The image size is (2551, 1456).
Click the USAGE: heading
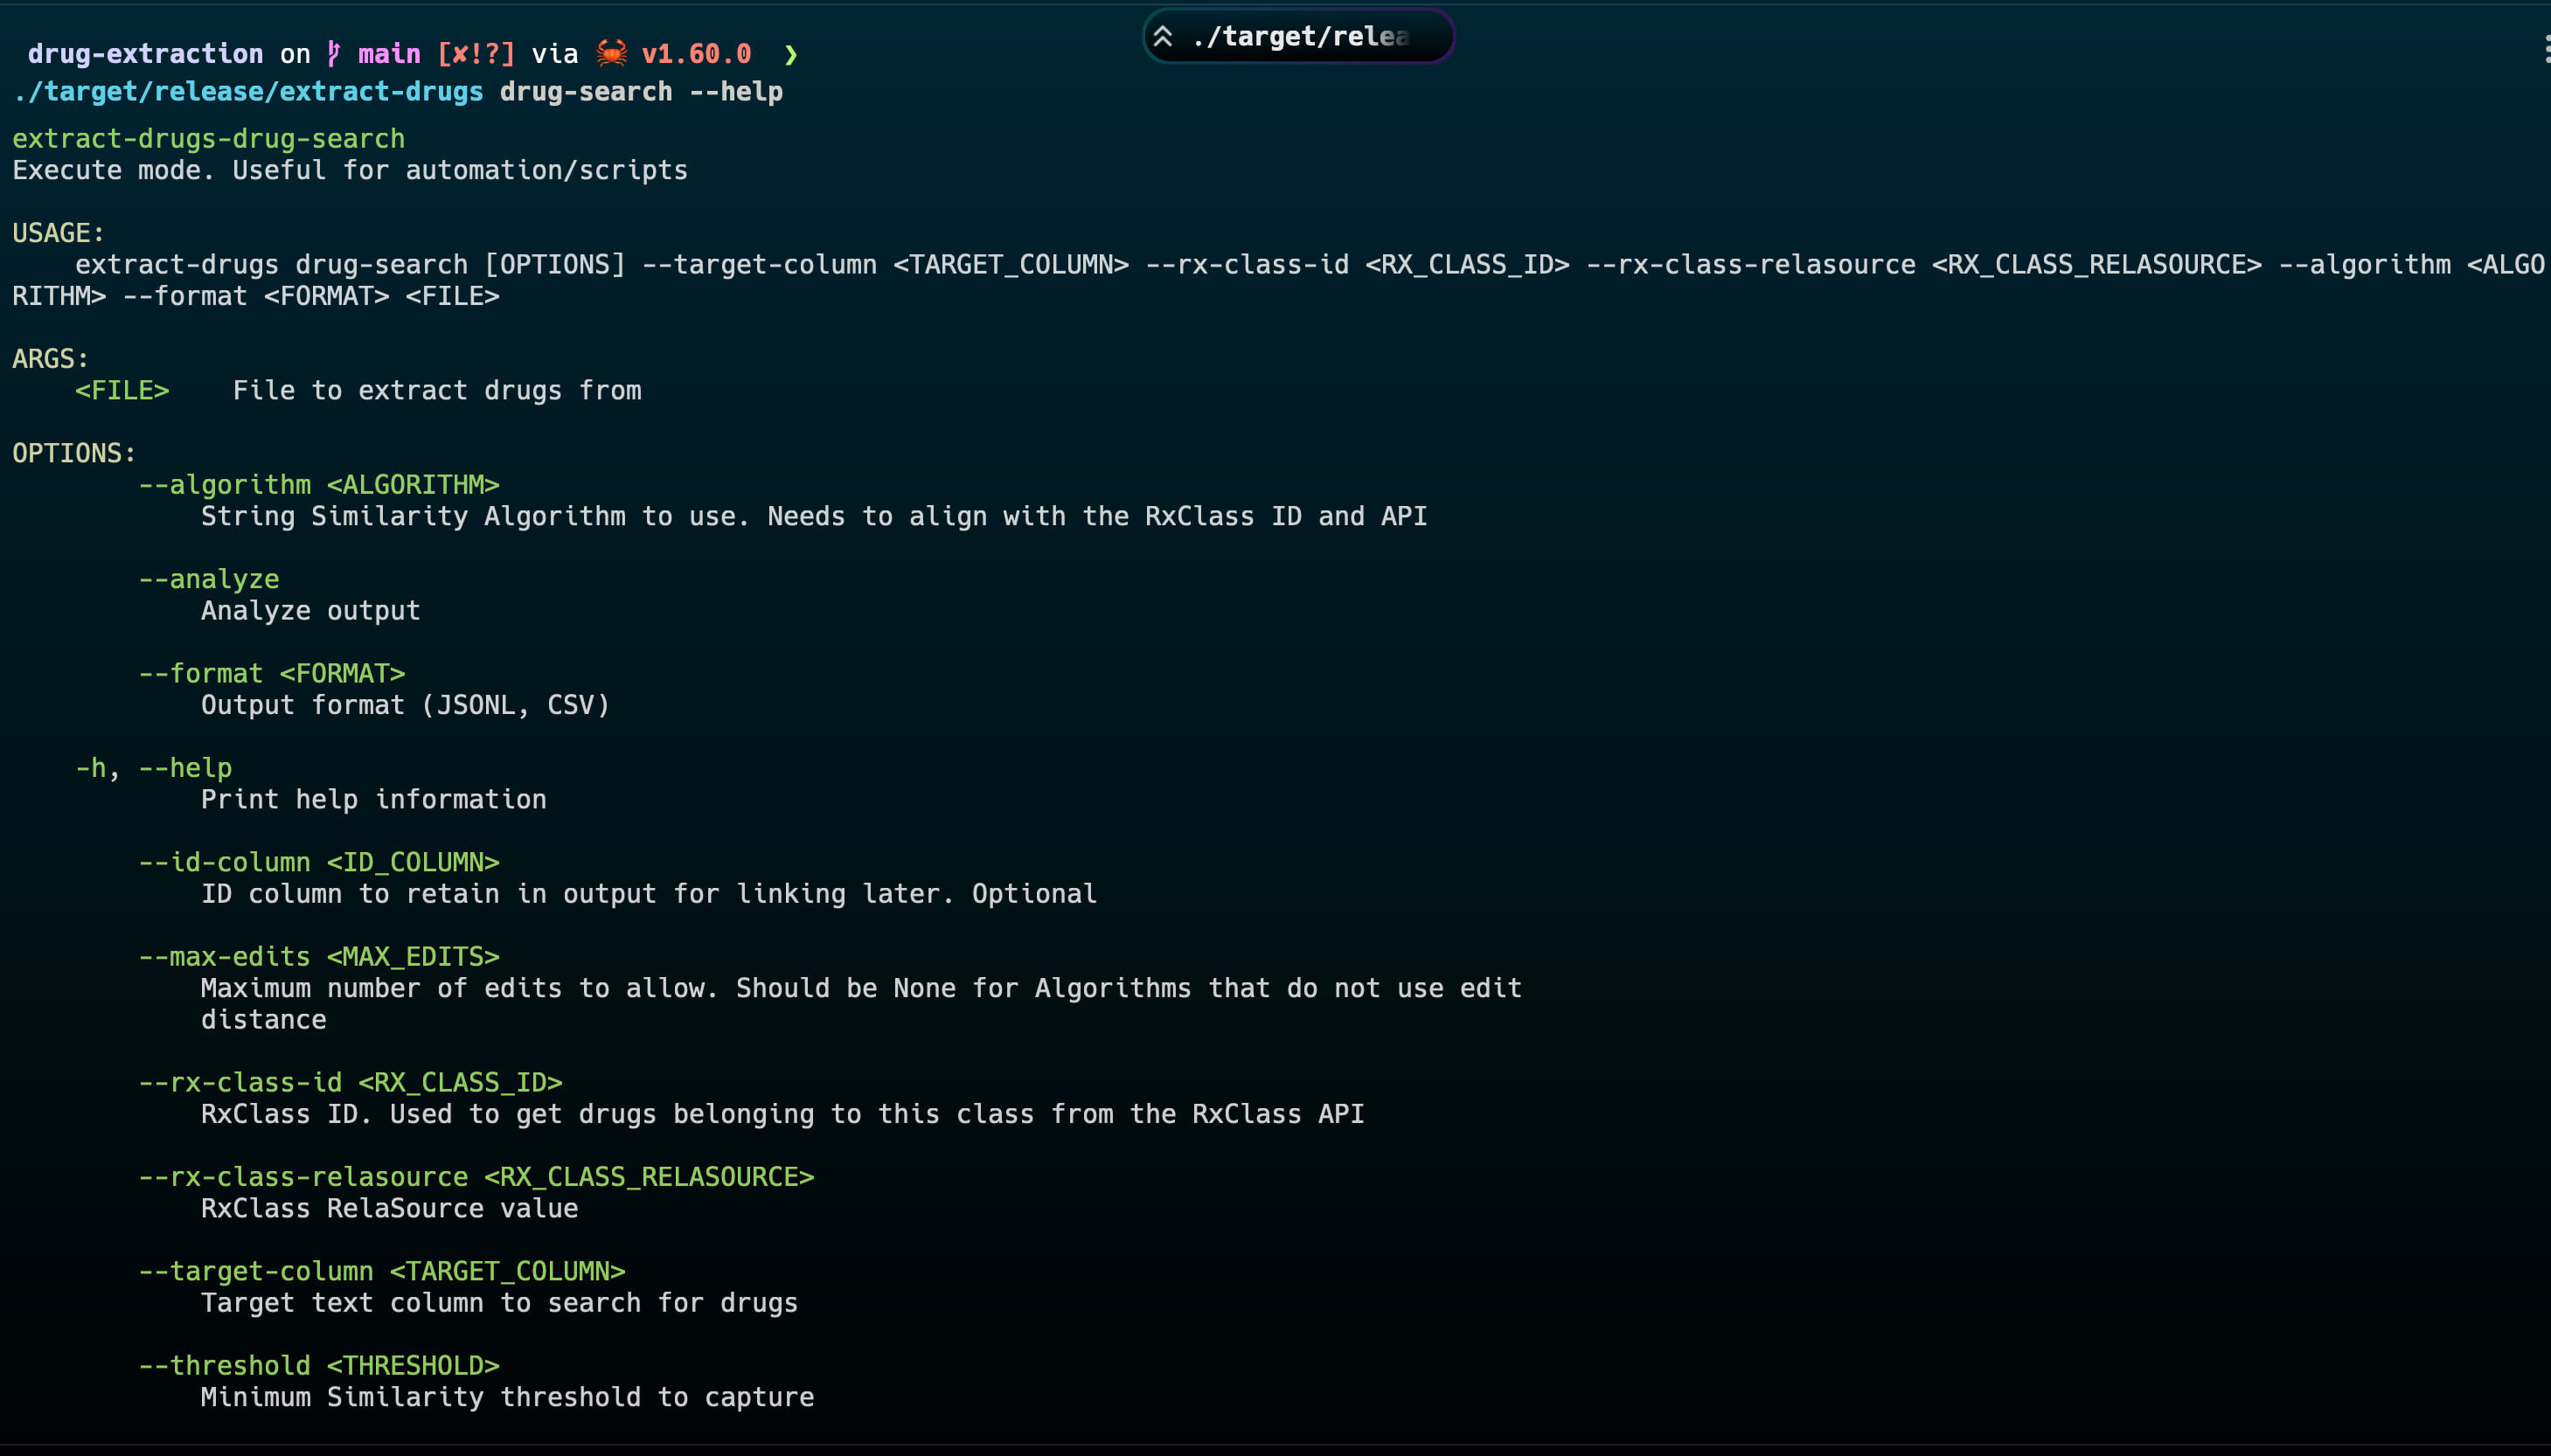pyautogui.click(x=58, y=233)
